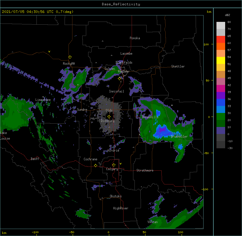Click the gray clutter echo around Olds

[109, 115]
